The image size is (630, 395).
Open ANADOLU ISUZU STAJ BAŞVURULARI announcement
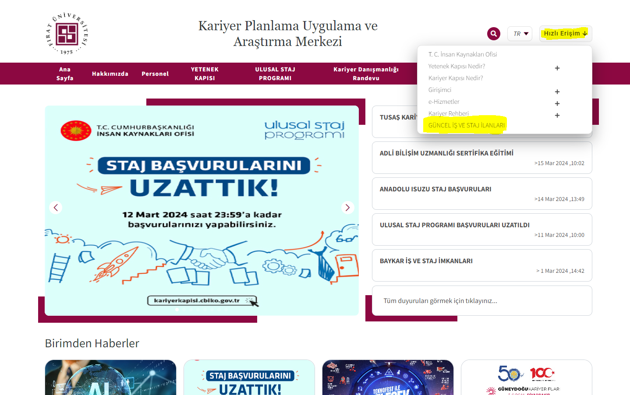click(x=482, y=194)
